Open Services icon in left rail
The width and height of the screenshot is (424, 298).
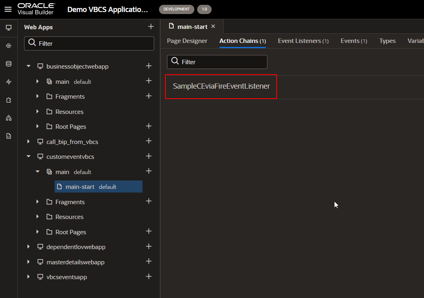click(9, 46)
